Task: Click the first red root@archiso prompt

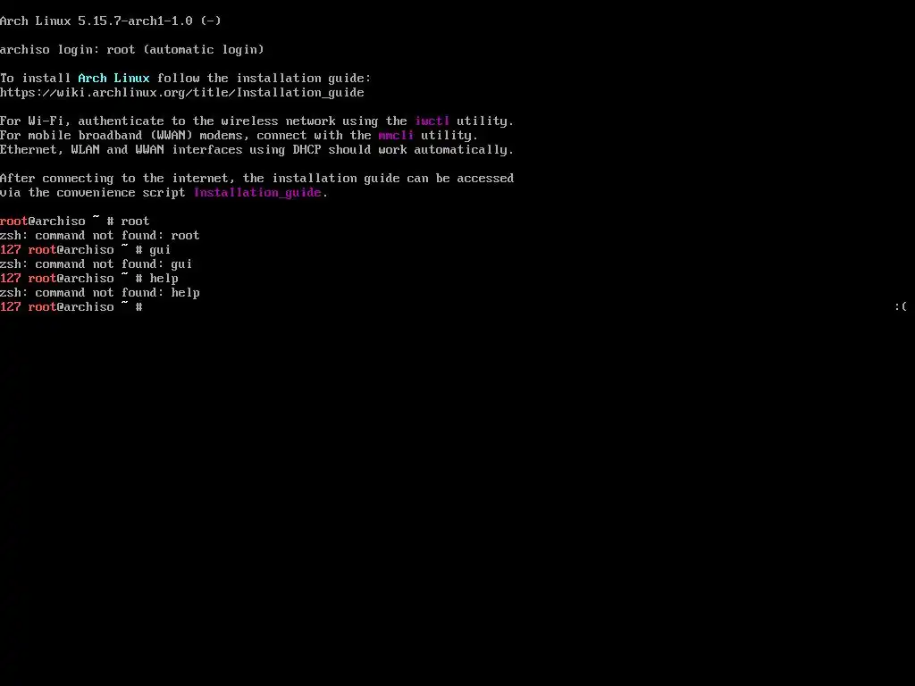Action: (43, 222)
